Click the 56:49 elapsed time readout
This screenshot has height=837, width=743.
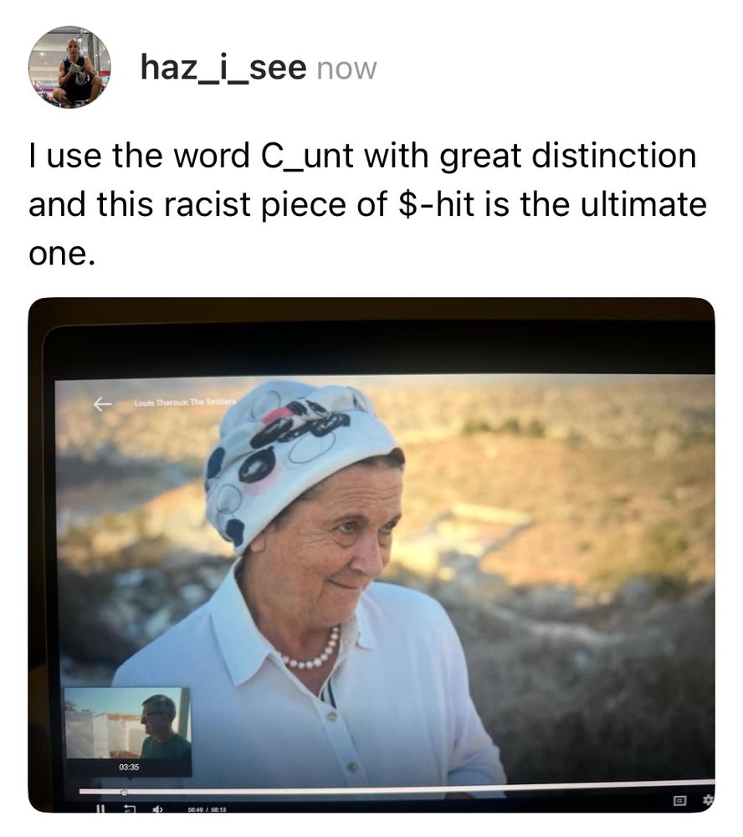click(195, 809)
